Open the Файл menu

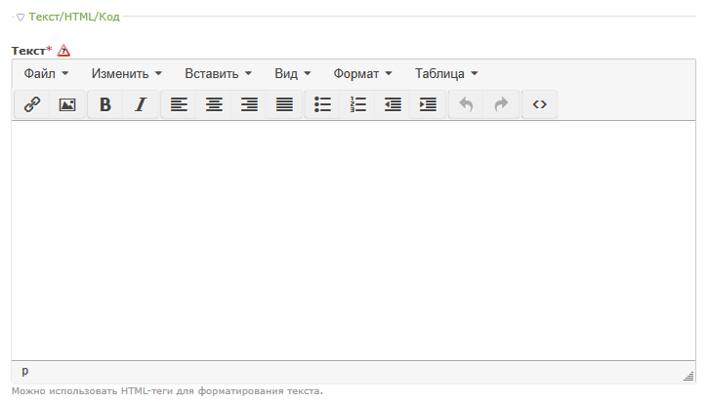coord(46,73)
